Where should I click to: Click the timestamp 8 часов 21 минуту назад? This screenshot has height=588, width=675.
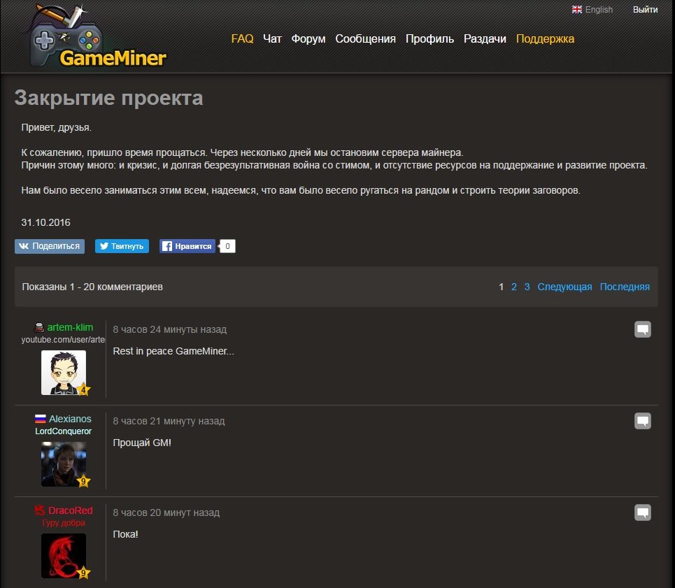[x=169, y=421]
